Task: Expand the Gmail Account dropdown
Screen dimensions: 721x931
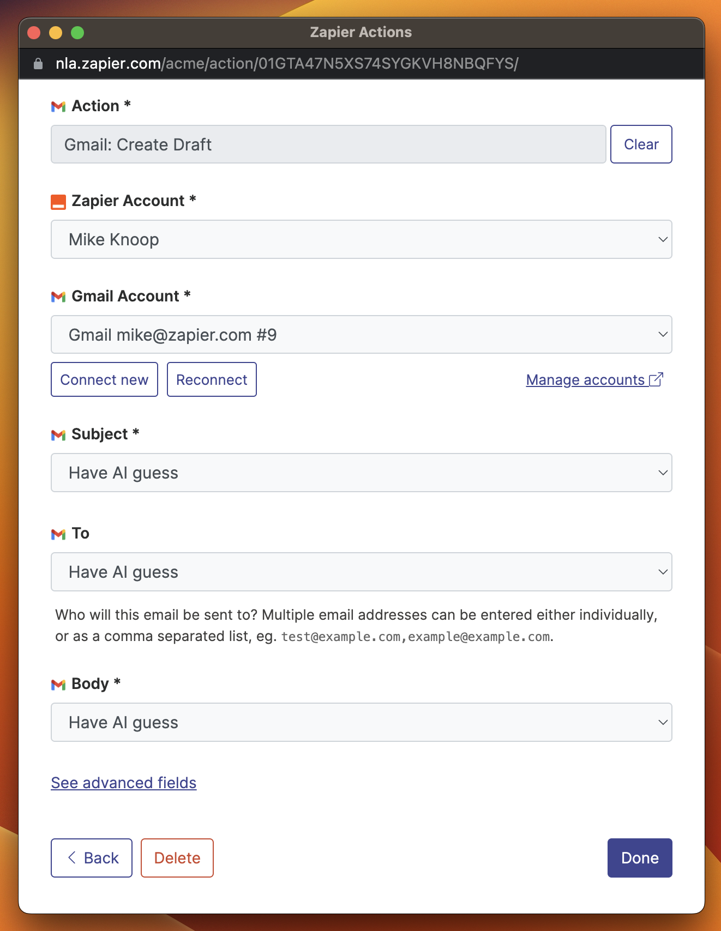Action: pos(361,334)
